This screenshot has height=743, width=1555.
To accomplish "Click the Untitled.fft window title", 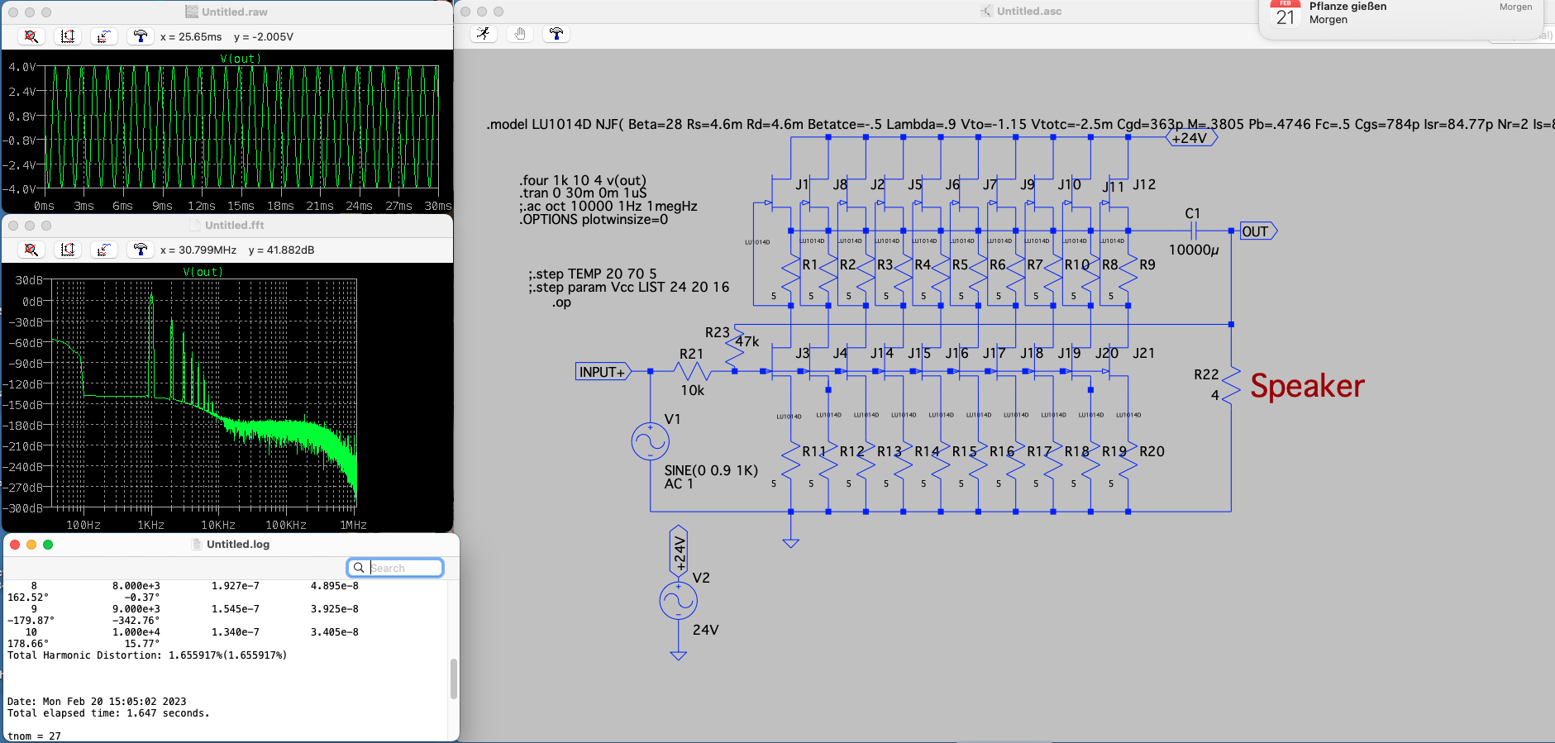I will [x=235, y=225].
